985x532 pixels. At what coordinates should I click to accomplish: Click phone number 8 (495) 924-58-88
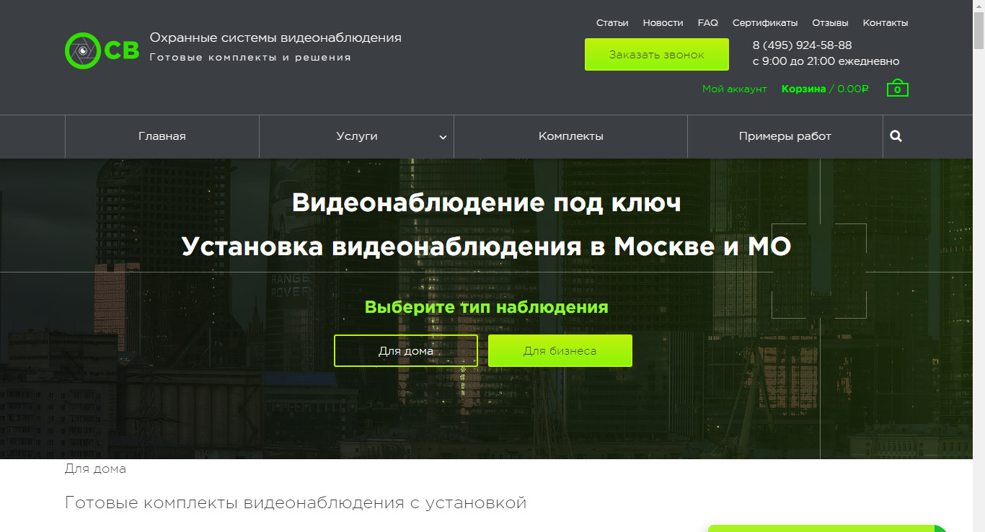point(802,45)
